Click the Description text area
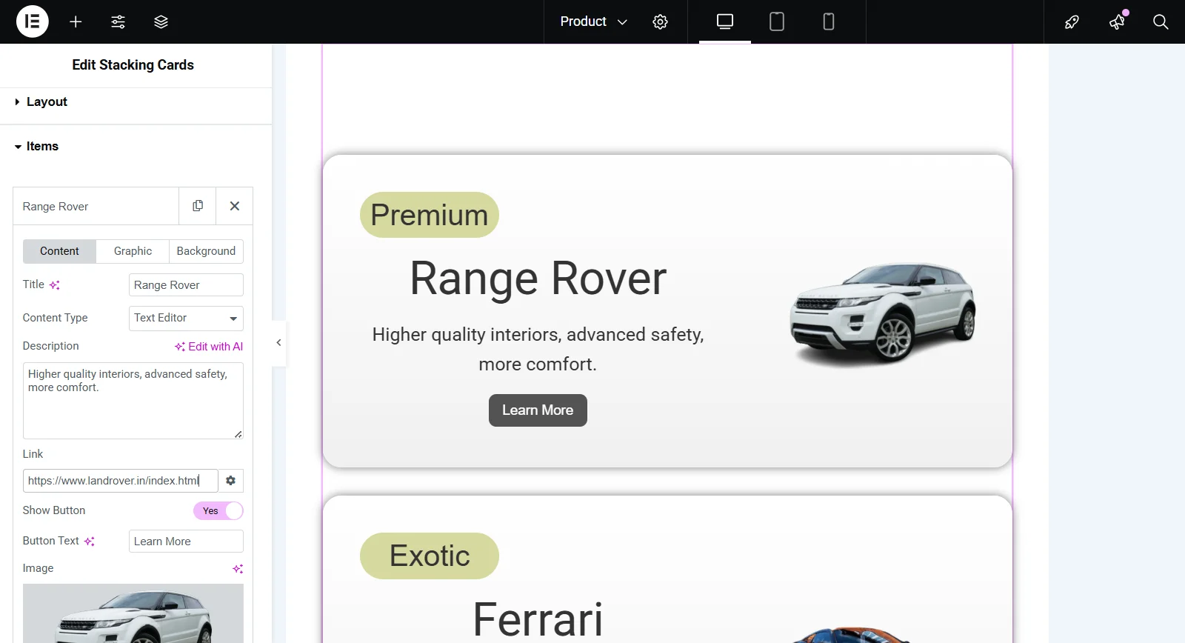Image resolution: width=1185 pixels, height=643 pixels. [x=133, y=401]
